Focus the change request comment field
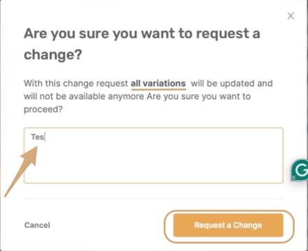This screenshot has width=308, height=251. 154,155
